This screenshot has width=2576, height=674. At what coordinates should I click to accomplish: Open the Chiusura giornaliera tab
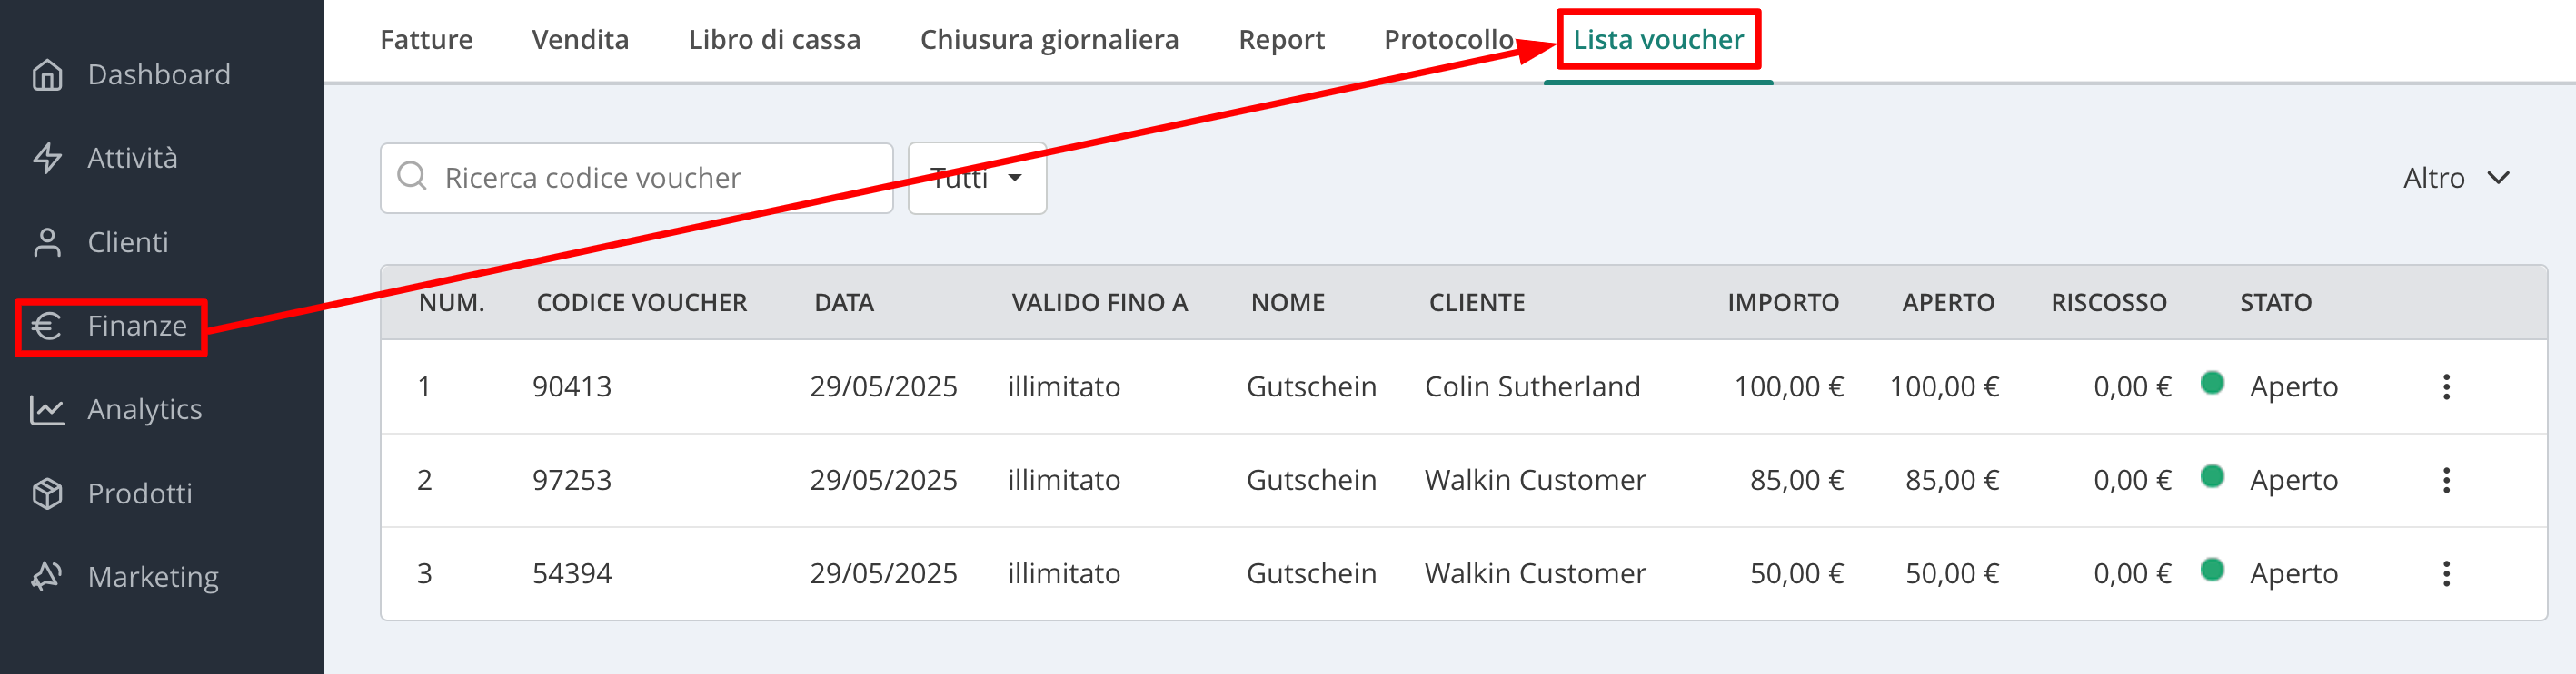[x=1049, y=40]
